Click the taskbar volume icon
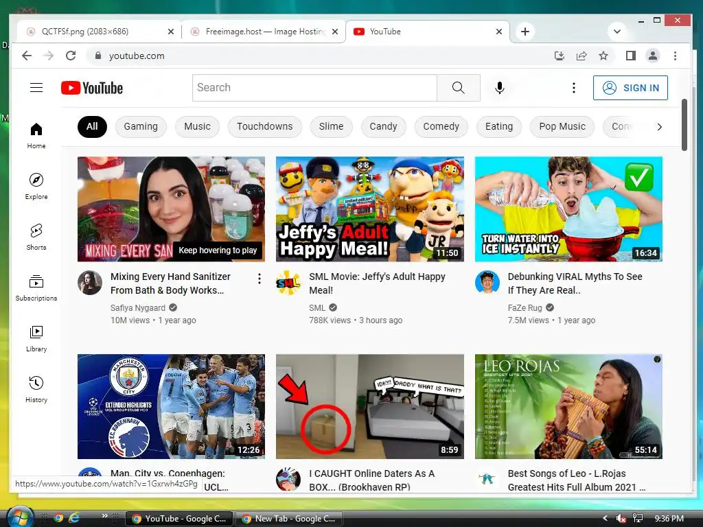 point(621,519)
